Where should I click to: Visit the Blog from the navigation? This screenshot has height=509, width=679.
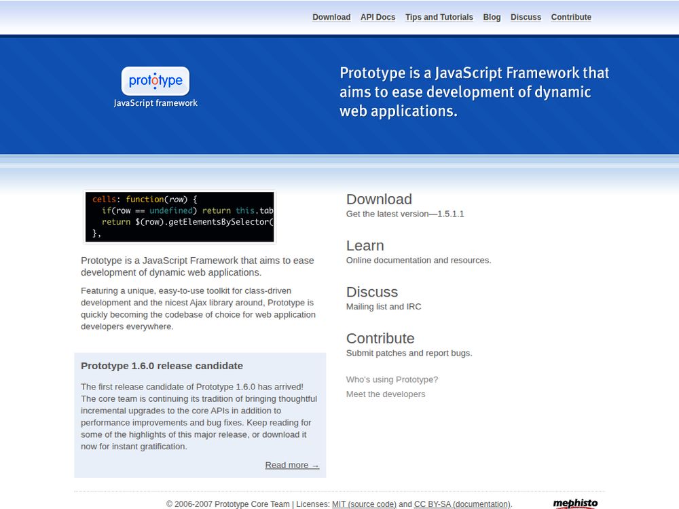492,18
